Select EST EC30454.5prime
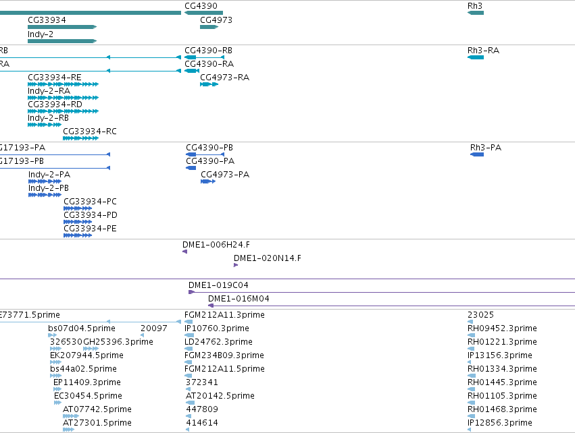575x433 pixels. [88, 397]
